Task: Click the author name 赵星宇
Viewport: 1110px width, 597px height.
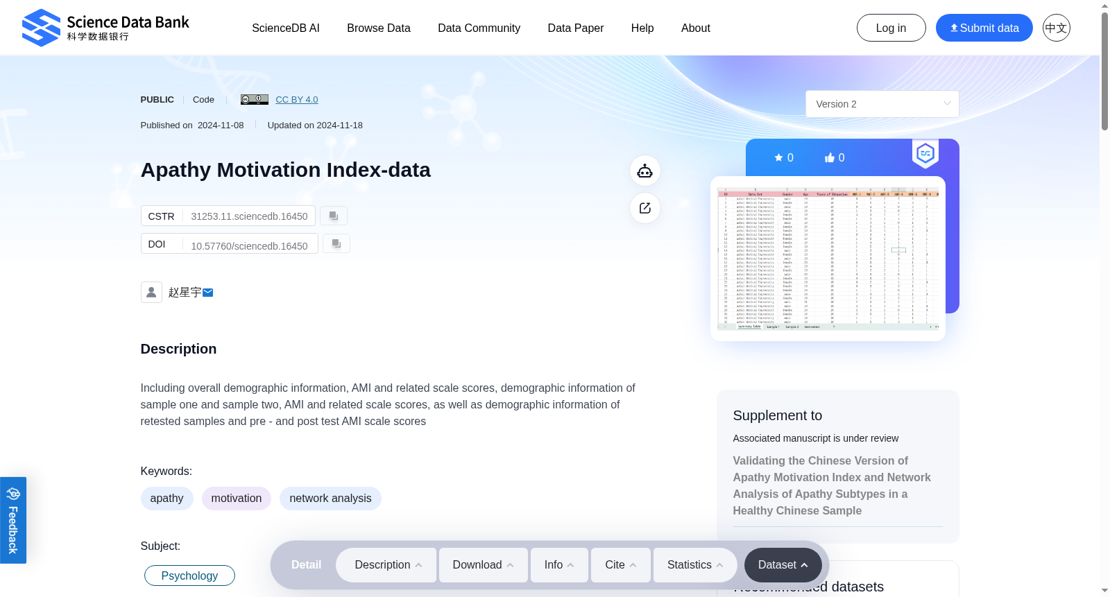Action: coord(185,293)
